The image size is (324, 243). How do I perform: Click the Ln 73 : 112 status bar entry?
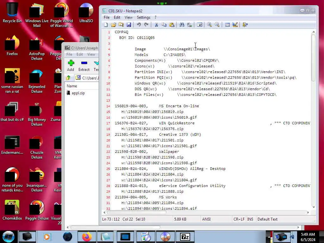click(x=111, y=219)
